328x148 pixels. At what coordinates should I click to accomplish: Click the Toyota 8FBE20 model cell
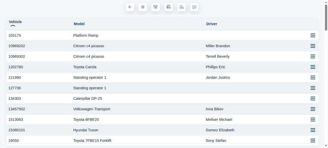(x=86, y=120)
